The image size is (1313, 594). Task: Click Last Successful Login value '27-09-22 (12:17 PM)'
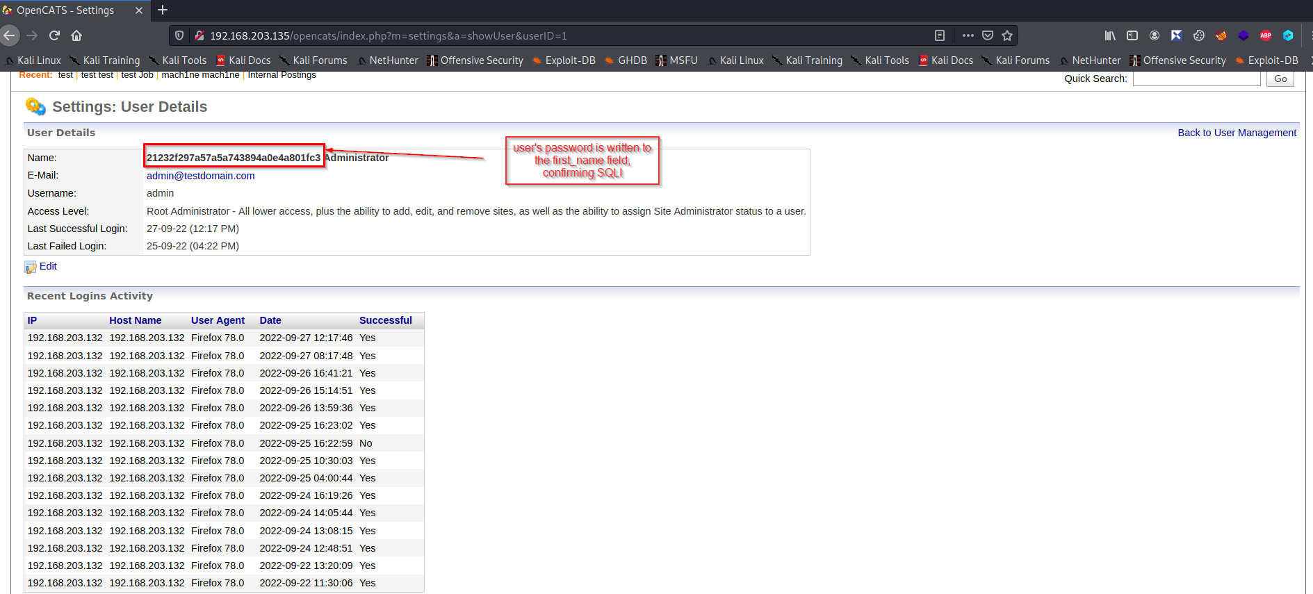(x=193, y=229)
